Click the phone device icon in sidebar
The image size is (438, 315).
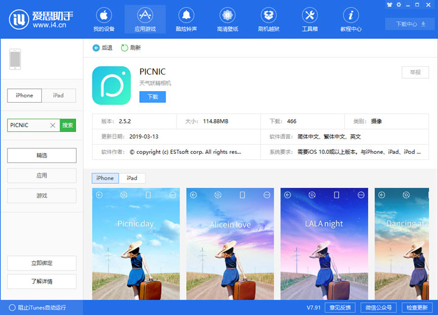[x=15, y=59]
